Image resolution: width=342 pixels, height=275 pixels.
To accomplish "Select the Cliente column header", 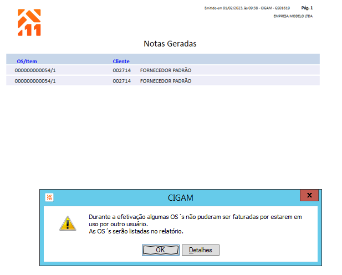I will [x=121, y=62].
